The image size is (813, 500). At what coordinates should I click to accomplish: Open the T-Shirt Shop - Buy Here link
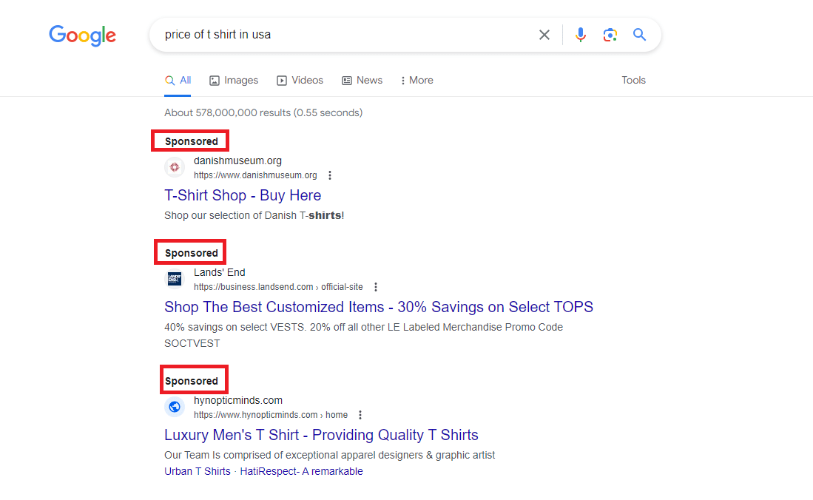pyautogui.click(x=243, y=195)
